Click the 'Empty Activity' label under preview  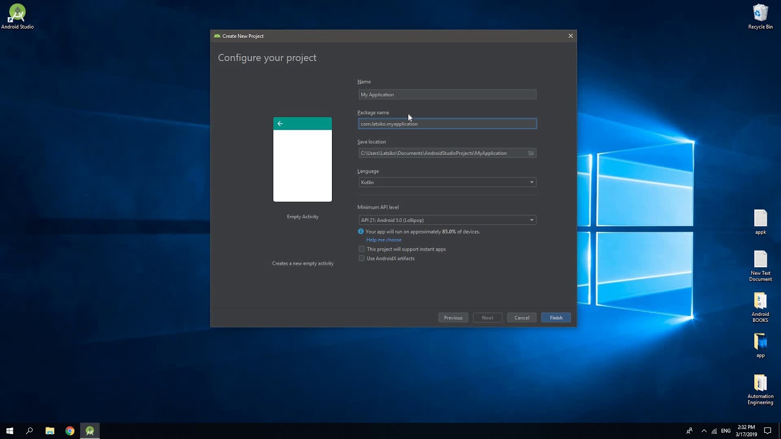(x=303, y=216)
